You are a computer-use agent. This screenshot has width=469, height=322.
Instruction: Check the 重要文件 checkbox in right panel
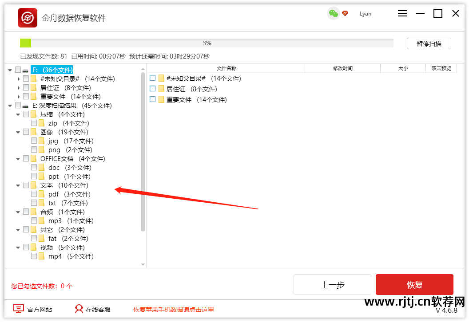point(153,99)
